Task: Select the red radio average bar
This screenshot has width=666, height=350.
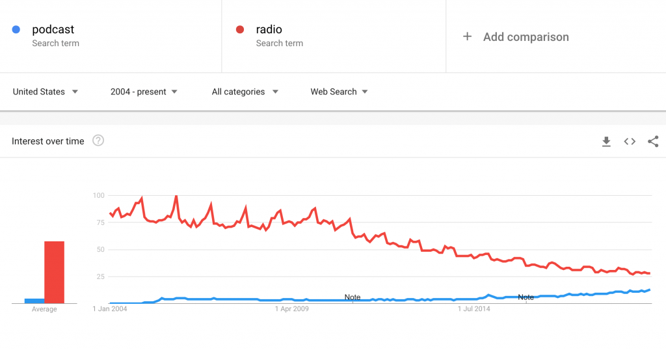Action: click(55, 273)
